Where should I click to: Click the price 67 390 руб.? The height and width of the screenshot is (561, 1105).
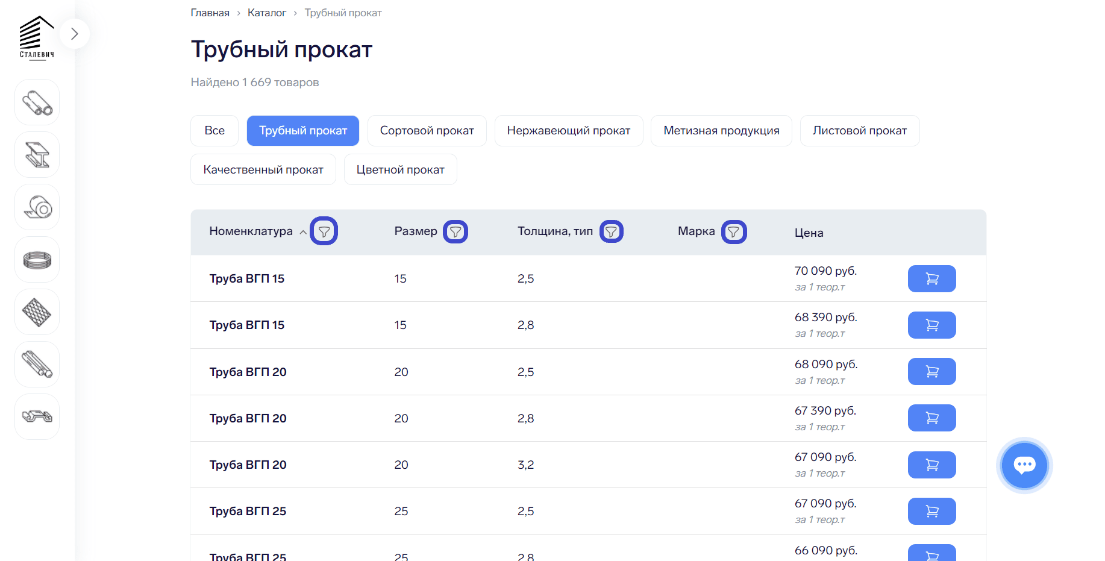coord(825,411)
